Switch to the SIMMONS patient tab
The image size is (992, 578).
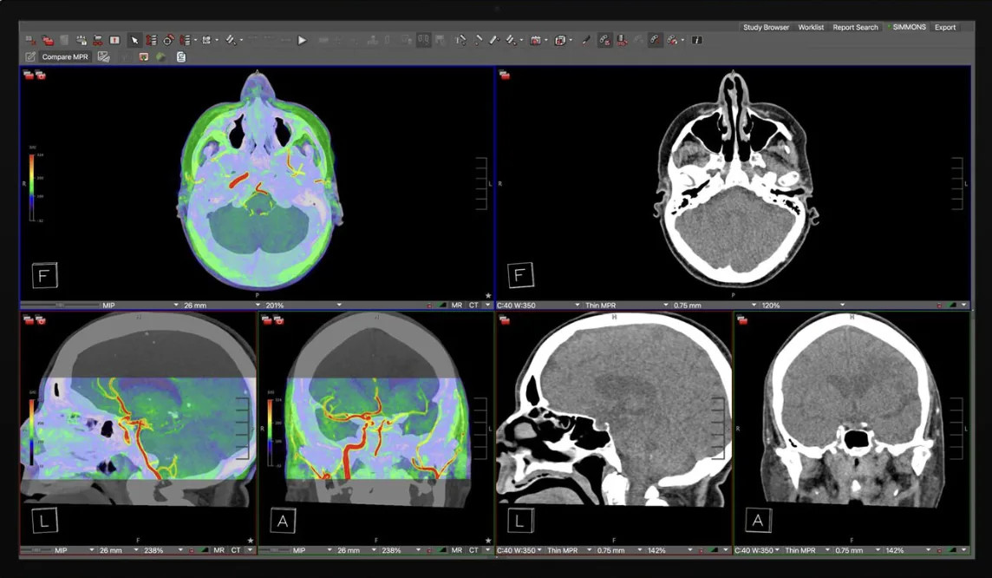click(x=907, y=27)
